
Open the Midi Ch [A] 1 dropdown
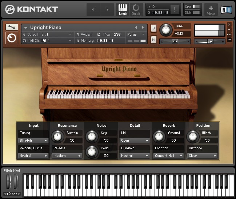47,41
